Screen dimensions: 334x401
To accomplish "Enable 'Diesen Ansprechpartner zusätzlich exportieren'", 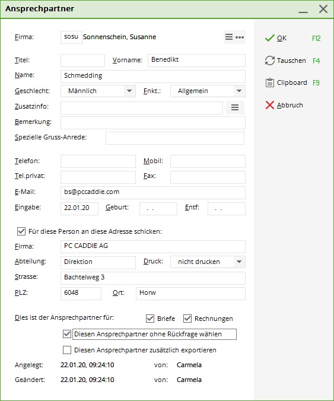I will pyautogui.click(x=67, y=350).
